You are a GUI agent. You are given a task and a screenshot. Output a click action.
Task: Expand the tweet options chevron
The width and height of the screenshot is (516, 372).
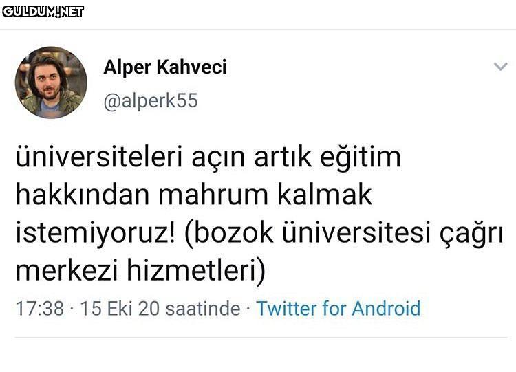tap(501, 67)
